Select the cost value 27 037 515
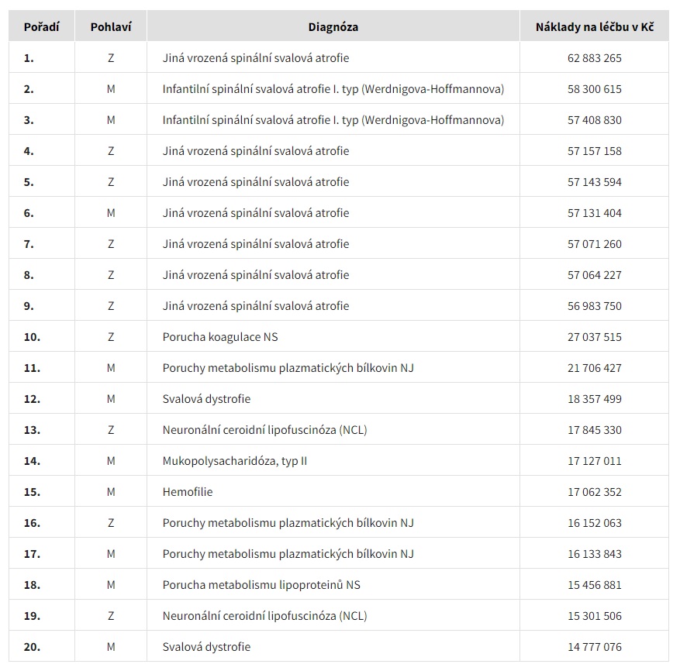 click(594, 337)
